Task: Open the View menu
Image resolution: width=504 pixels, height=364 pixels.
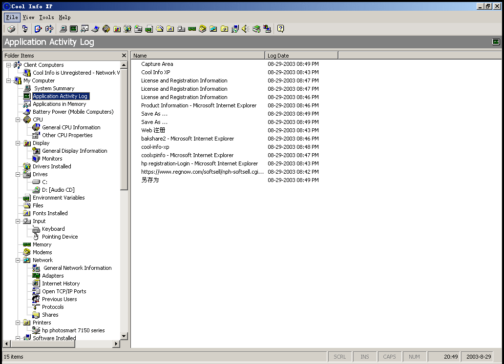Action: click(x=29, y=18)
